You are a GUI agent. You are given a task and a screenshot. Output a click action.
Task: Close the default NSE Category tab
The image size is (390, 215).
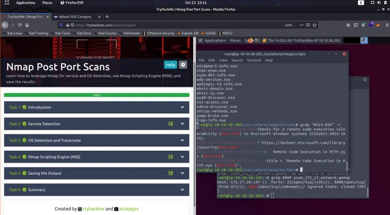[99, 17]
